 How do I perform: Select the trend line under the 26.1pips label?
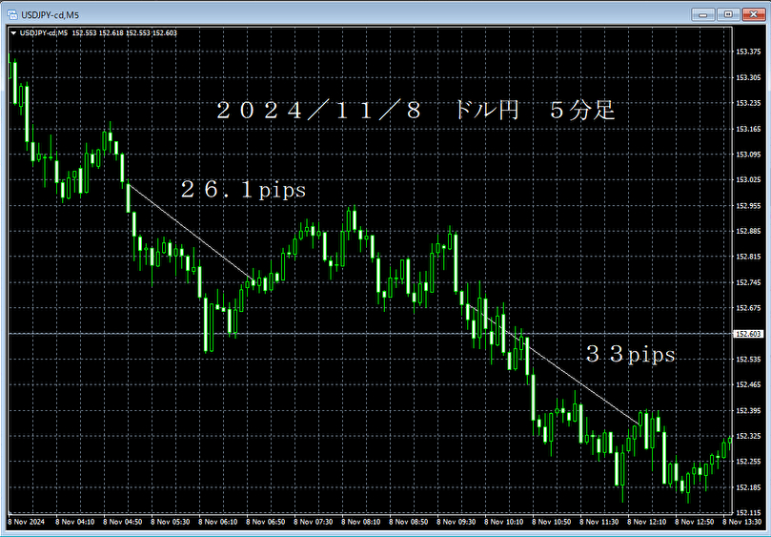coord(192,234)
